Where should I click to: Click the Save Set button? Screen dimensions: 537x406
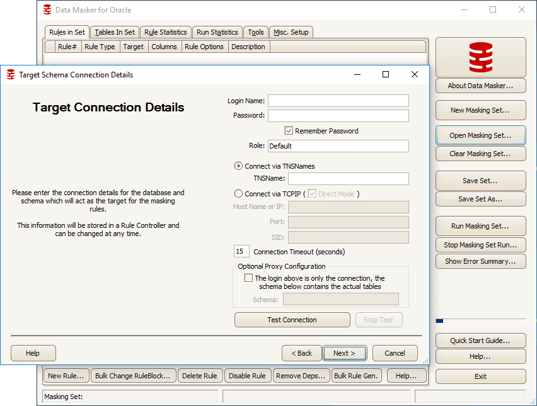pos(480,181)
